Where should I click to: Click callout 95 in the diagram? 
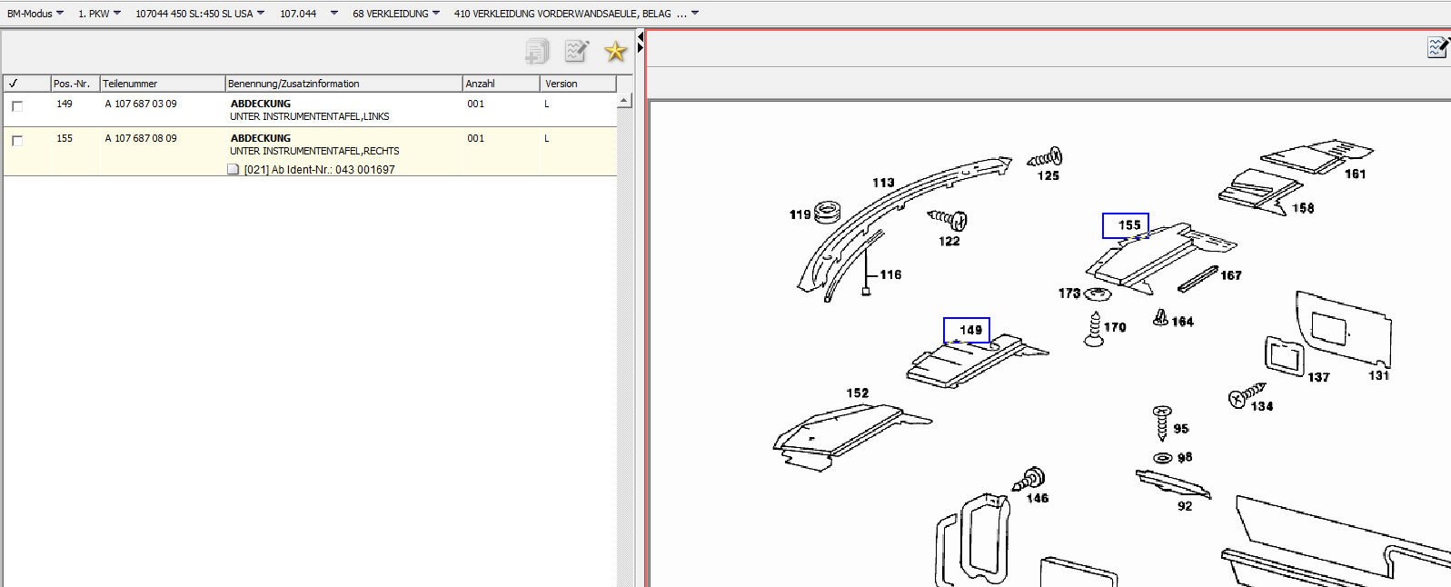1181,429
